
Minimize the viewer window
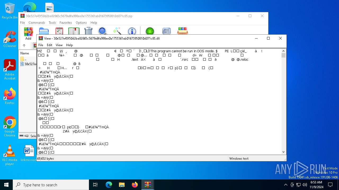[x=256, y=38]
